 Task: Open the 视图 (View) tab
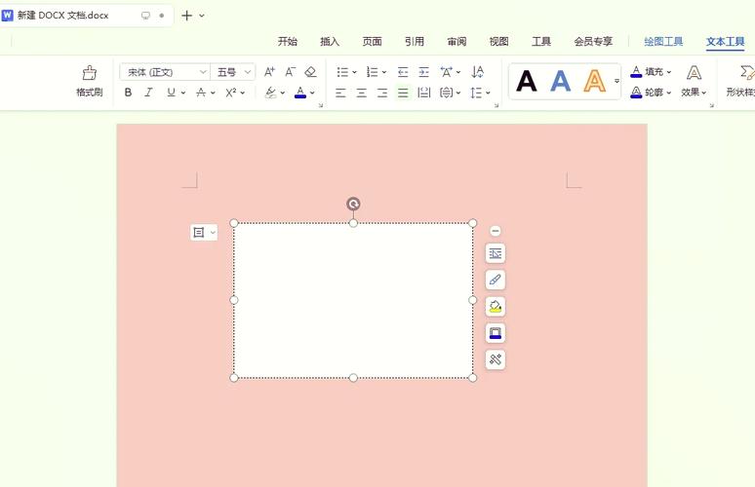pos(498,42)
